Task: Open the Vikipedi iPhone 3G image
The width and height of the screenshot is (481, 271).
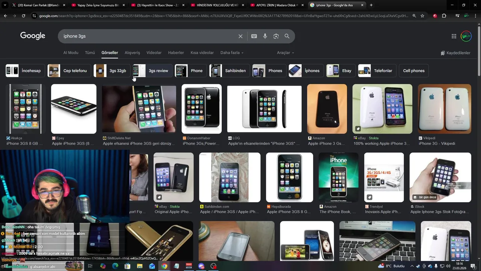Action: pyautogui.click(x=445, y=109)
